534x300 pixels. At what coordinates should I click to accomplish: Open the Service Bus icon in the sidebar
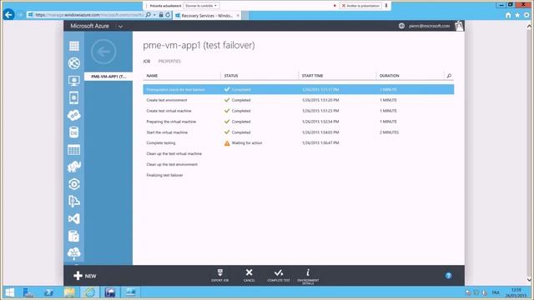tap(74, 202)
